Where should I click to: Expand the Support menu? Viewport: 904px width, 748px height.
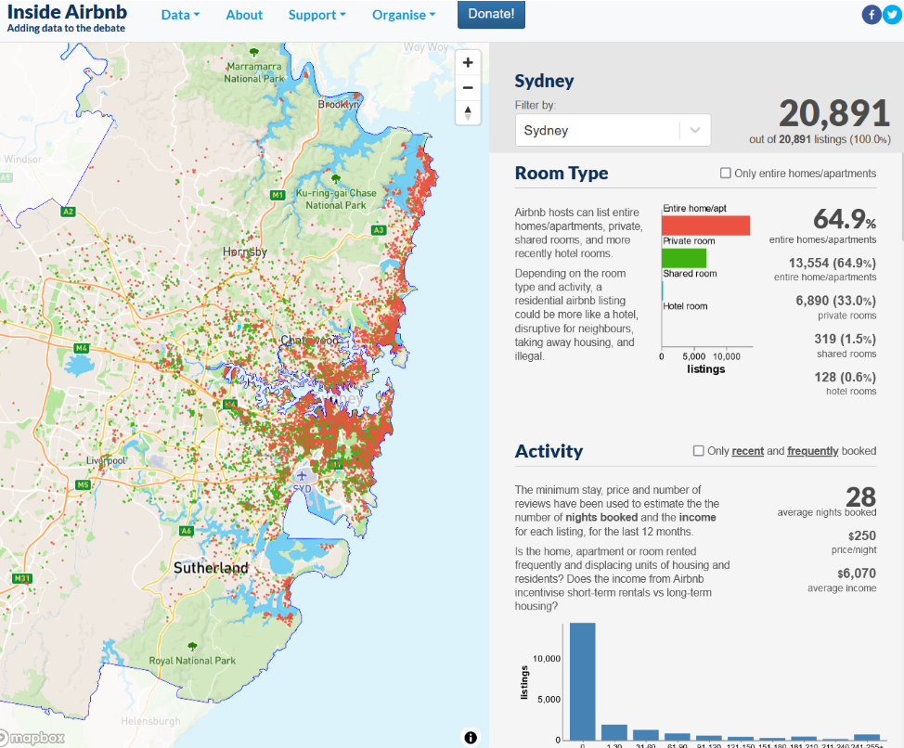pos(316,15)
